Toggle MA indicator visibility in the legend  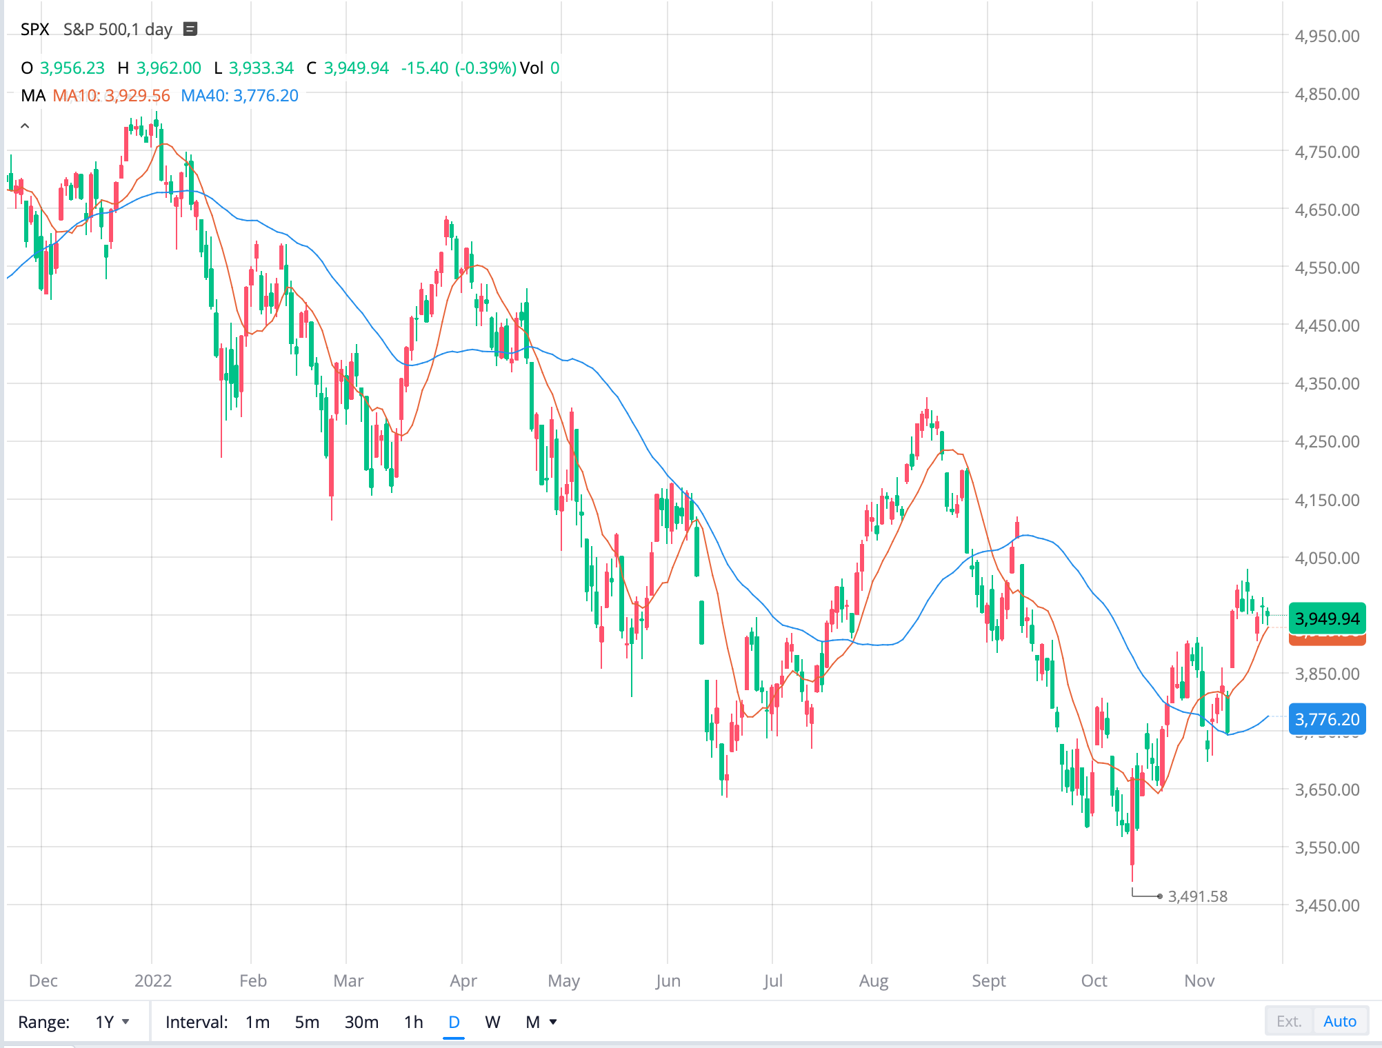click(x=34, y=96)
